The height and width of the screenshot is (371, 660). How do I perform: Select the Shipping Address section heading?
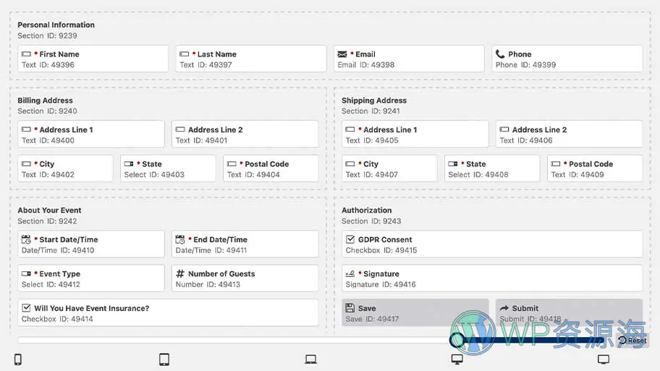[x=374, y=101]
